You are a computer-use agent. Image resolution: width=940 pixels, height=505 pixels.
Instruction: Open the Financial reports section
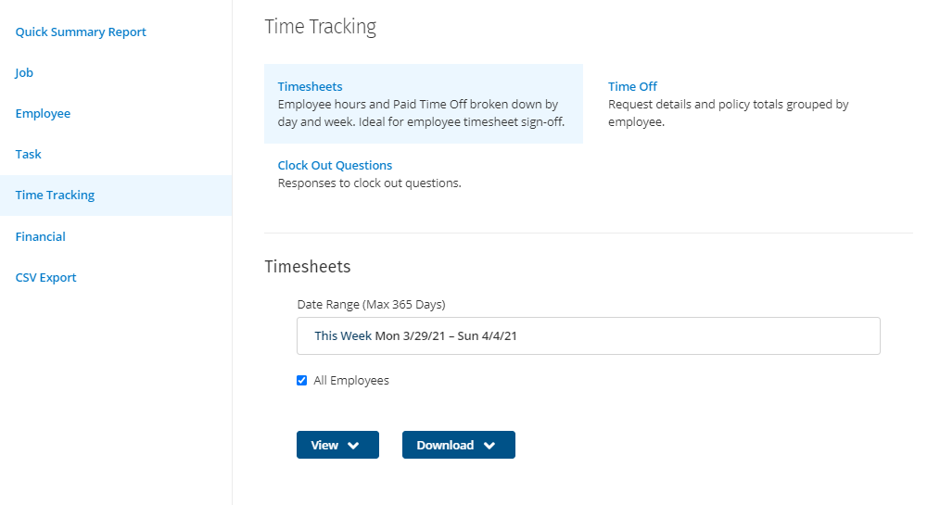point(40,236)
